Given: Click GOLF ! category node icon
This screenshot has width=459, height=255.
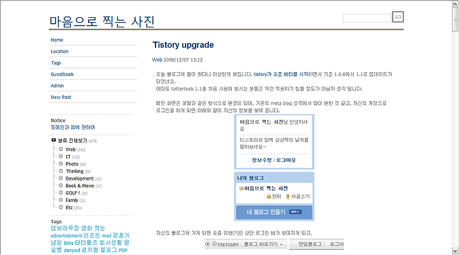Looking at the screenshot, I should point(61,193).
